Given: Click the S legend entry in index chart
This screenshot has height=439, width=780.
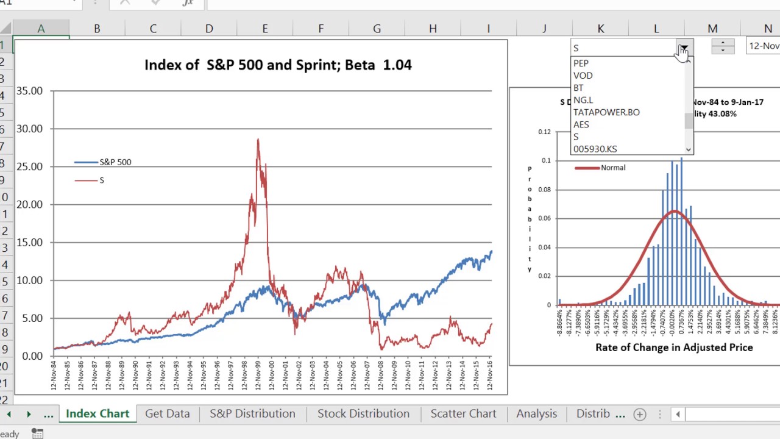Looking at the screenshot, I should pyautogui.click(x=90, y=180).
